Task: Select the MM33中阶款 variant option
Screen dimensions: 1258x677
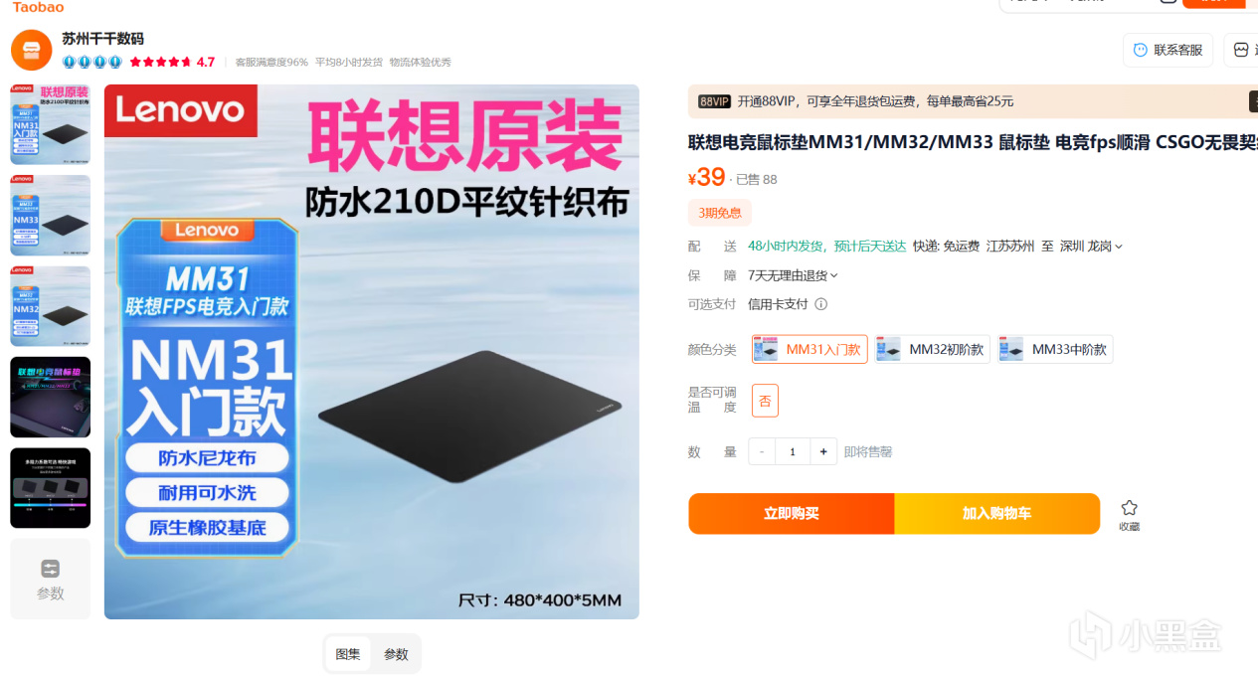Action: point(1055,349)
